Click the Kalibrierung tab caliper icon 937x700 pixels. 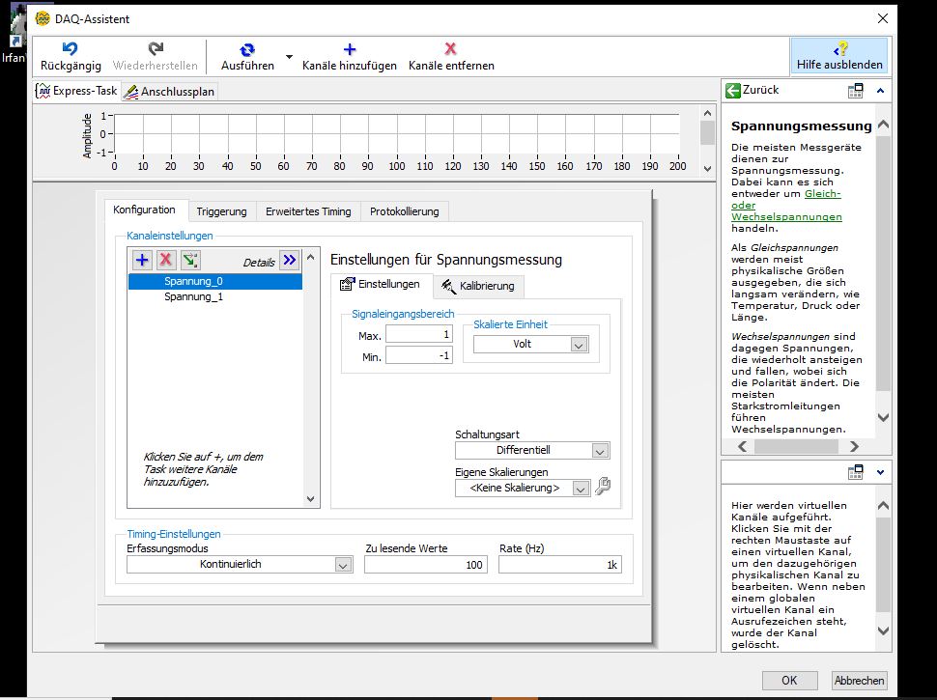point(448,286)
